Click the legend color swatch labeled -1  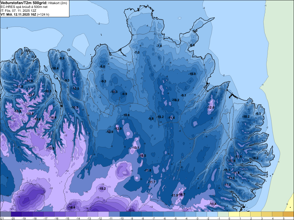click(x=223, y=214)
